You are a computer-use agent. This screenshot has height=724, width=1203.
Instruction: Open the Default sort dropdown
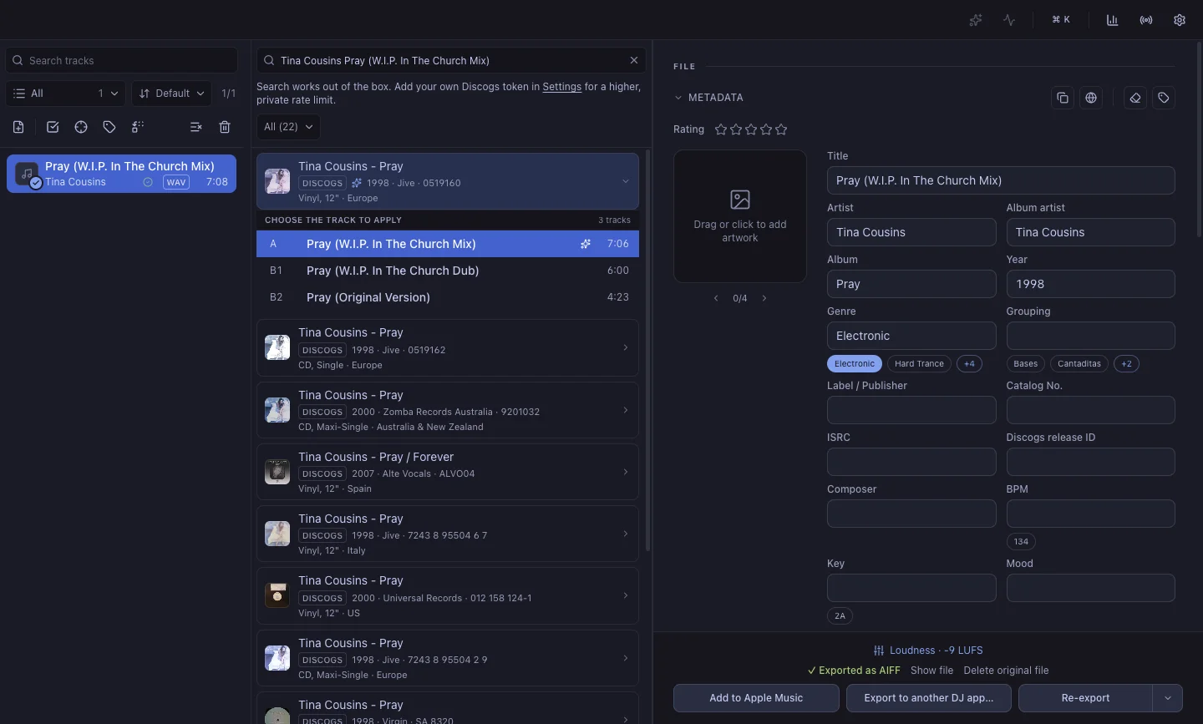pyautogui.click(x=171, y=94)
